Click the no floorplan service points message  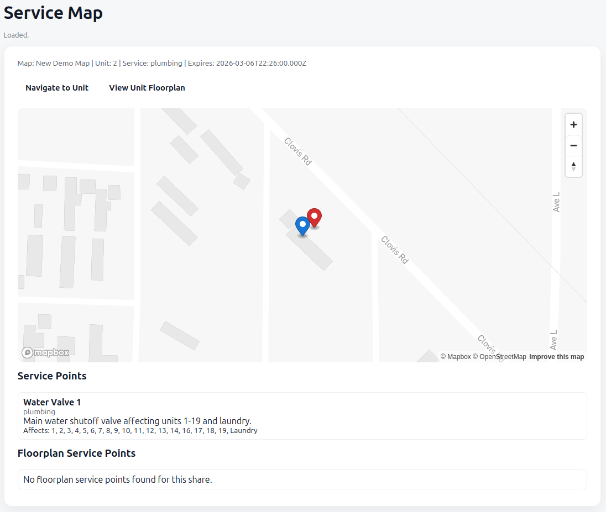coord(118,479)
